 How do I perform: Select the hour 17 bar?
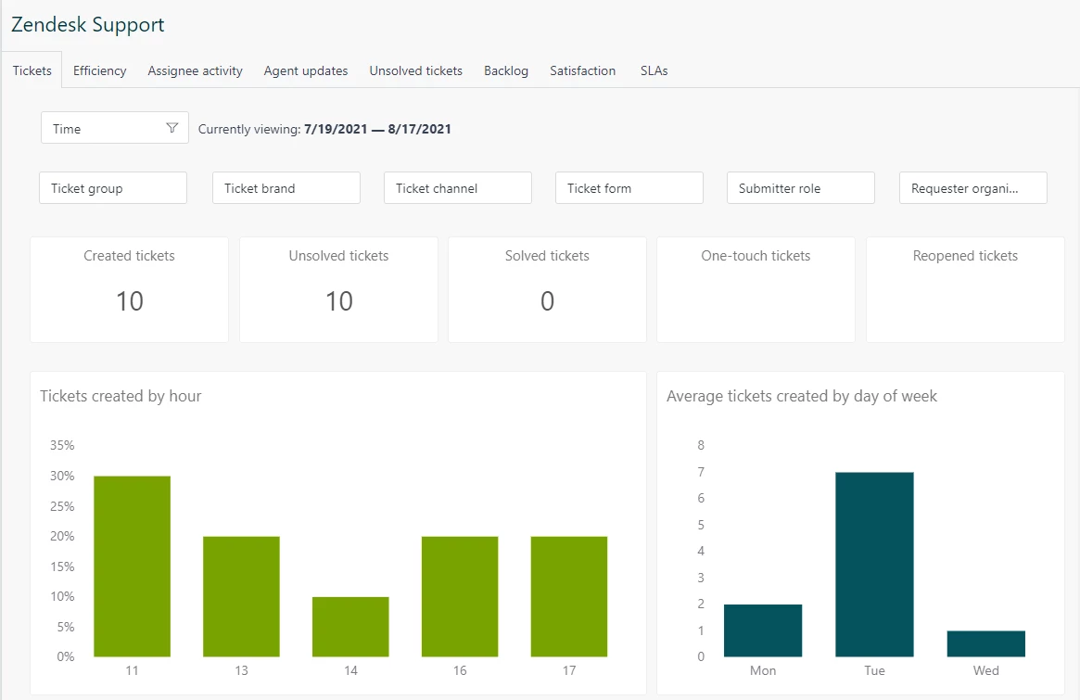coord(569,597)
